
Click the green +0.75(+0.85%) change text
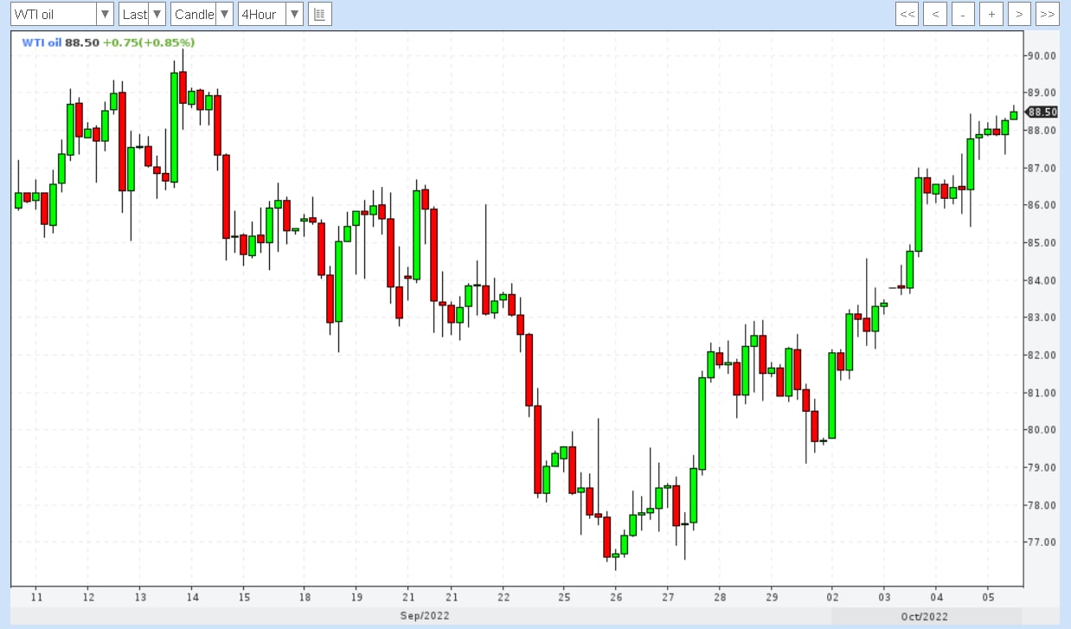click(148, 42)
